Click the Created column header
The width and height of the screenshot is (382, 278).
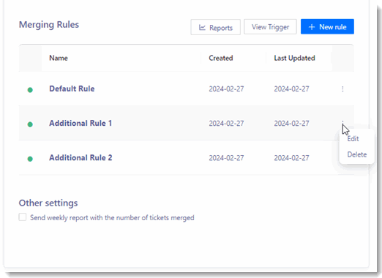(x=221, y=58)
